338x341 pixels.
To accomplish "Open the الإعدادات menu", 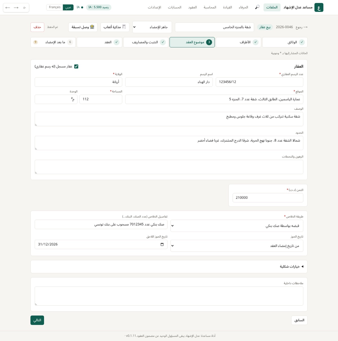I will (x=154, y=7).
